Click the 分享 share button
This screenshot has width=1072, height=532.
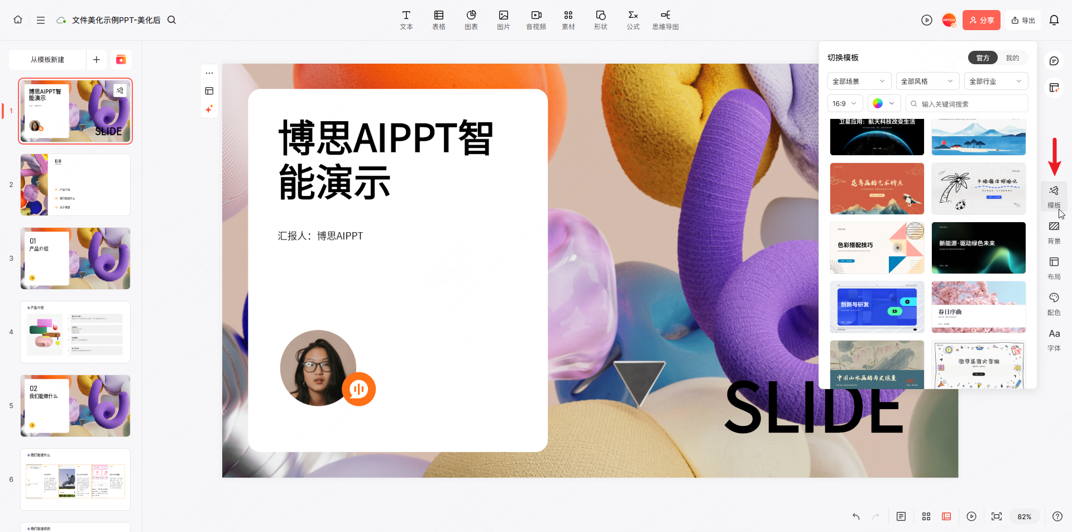click(982, 20)
